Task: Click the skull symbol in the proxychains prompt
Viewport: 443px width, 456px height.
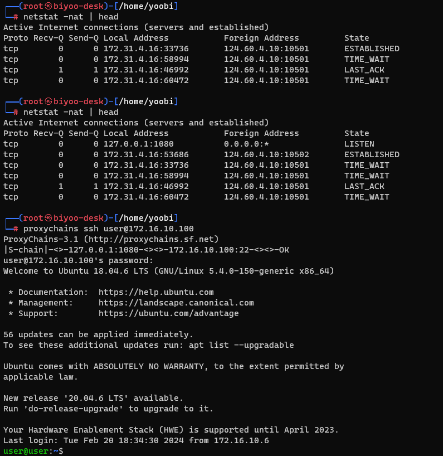Action: (x=48, y=218)
